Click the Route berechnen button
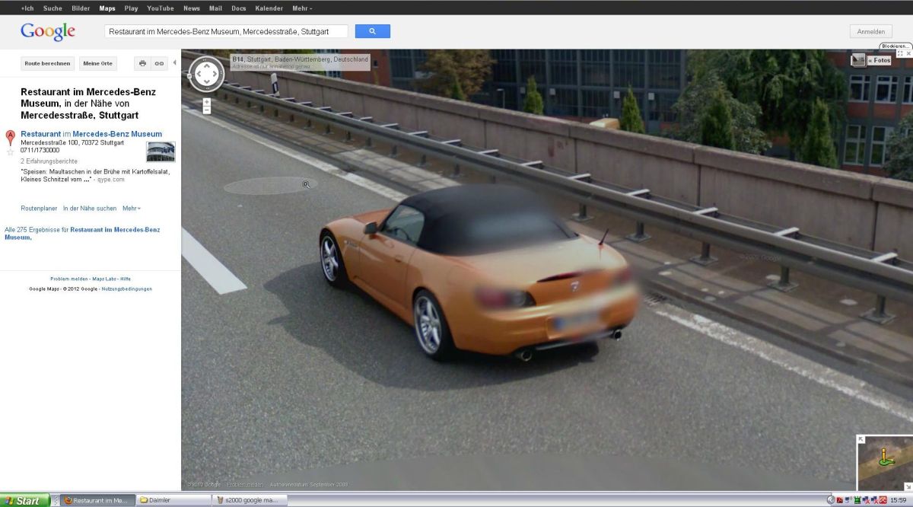 (x=47, y=63)
